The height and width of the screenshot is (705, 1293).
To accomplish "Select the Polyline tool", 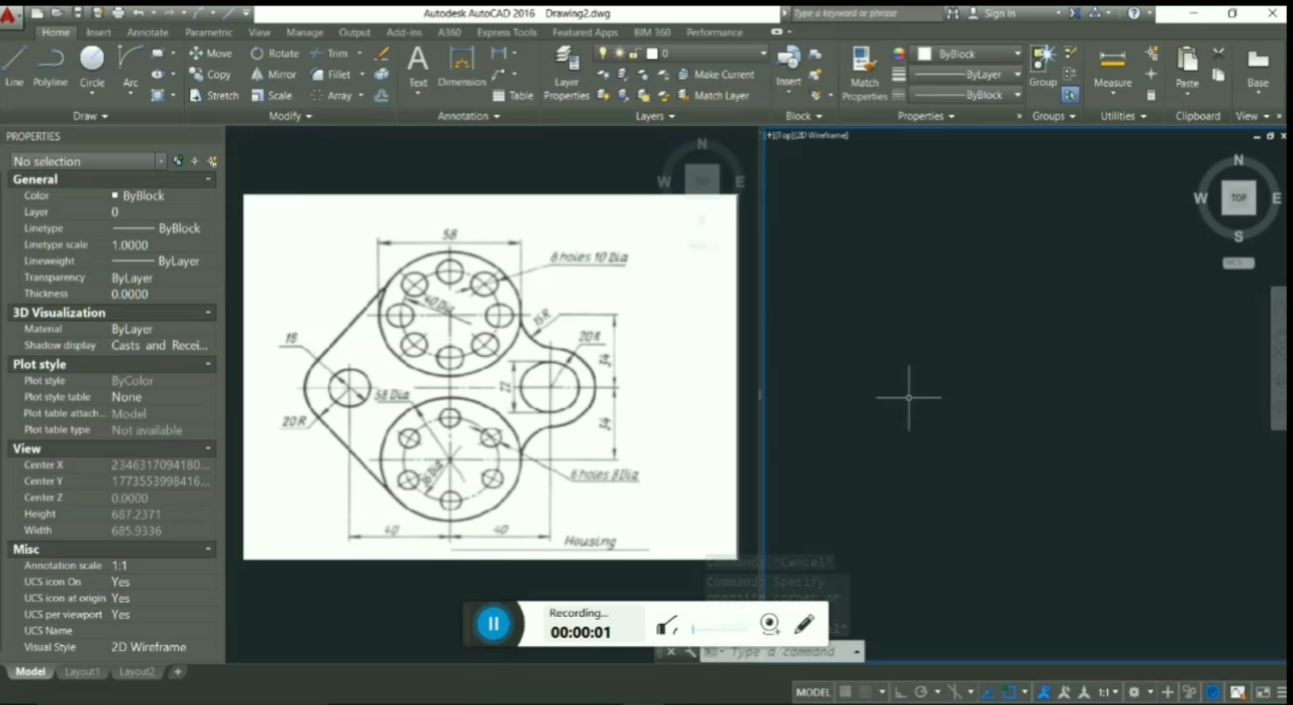I will click(50, 65).
